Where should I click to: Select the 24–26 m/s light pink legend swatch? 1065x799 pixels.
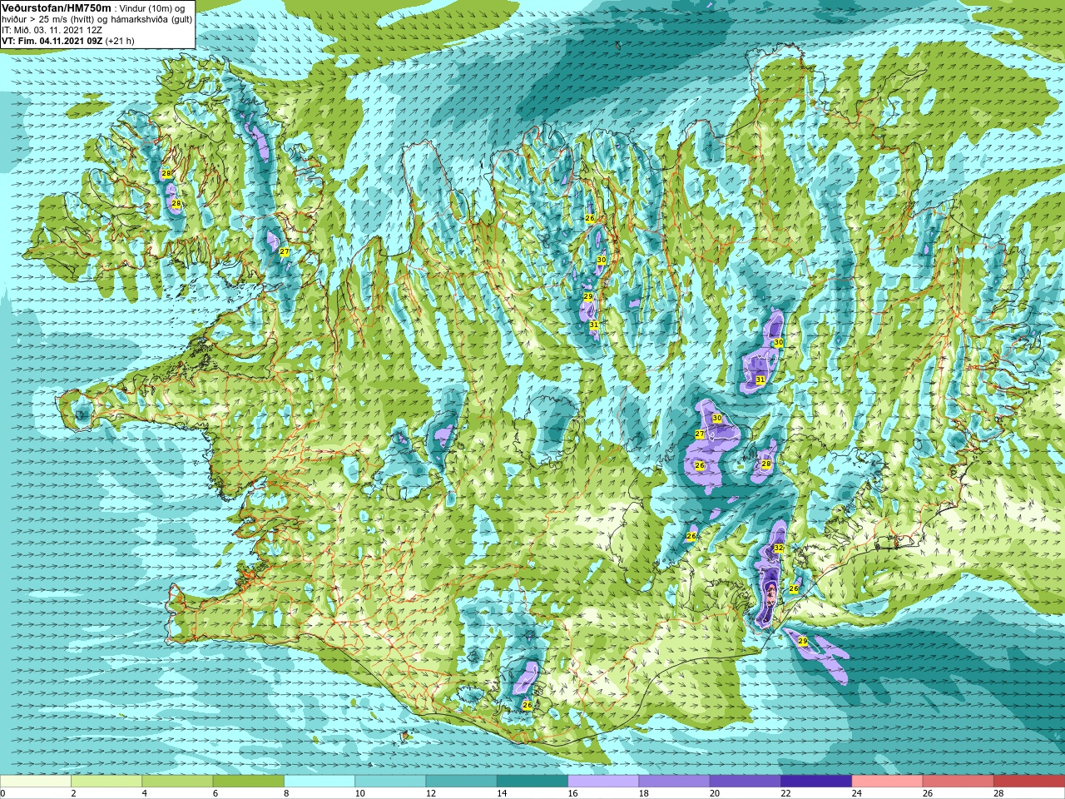click(x=888, y=781)
